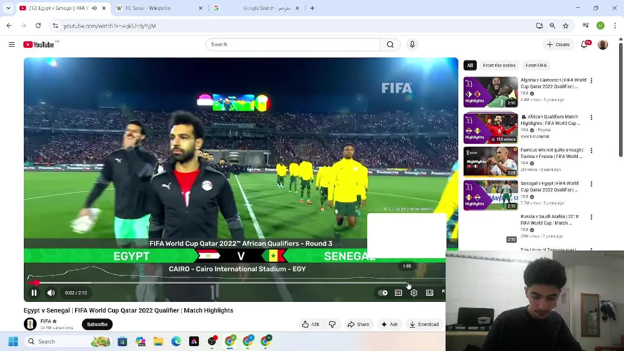Bookmark this page with the star
The height and width of the screenshot is (351, 624).
pyautogui.click(x=565, y=26)
